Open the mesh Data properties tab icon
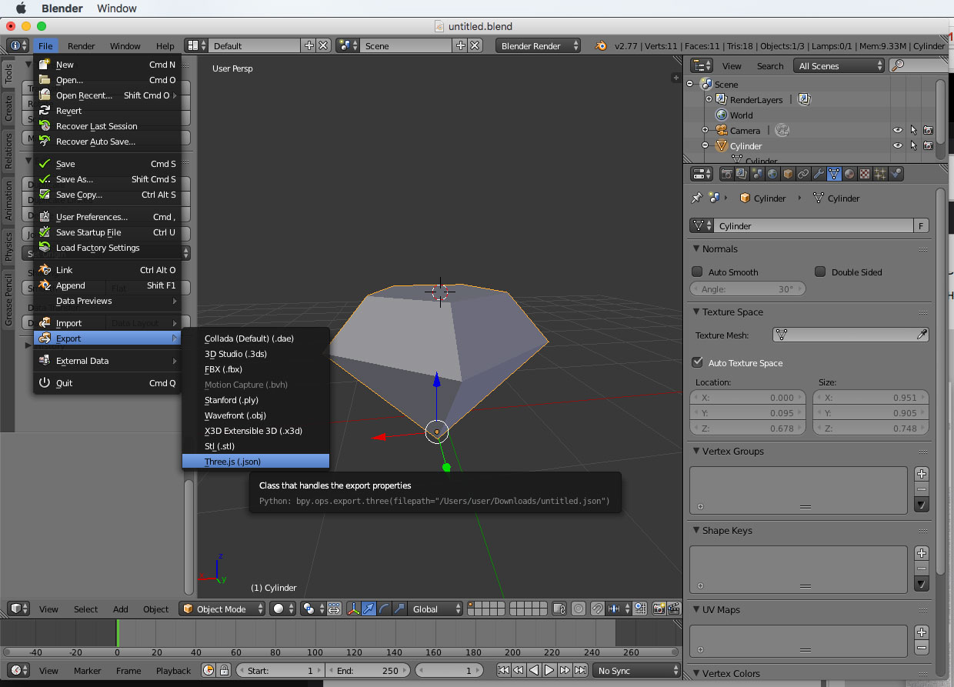This screenshot has height=687, width=954. (834, 175)
